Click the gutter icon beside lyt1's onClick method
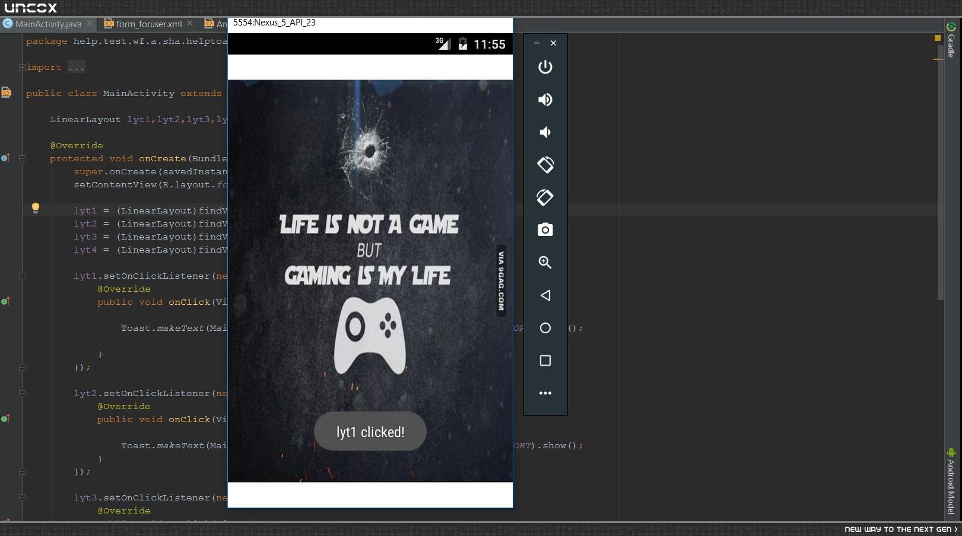 5,301
